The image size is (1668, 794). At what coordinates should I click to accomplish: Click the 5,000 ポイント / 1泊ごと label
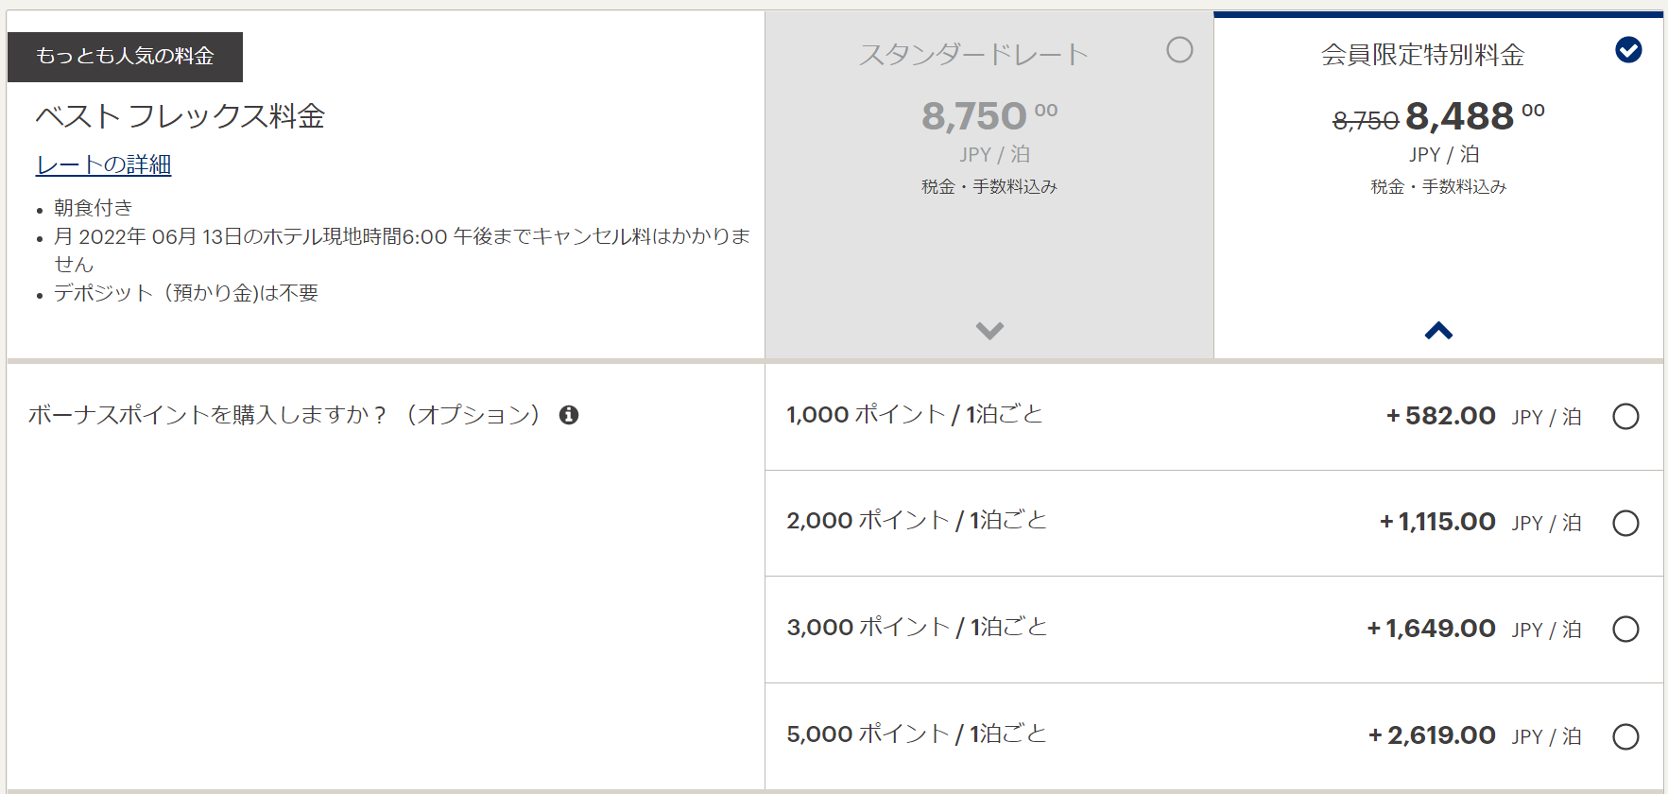click(x=916, y=734)
